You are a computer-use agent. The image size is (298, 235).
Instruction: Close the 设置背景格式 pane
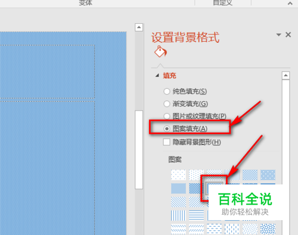click(x=288, y=35)
